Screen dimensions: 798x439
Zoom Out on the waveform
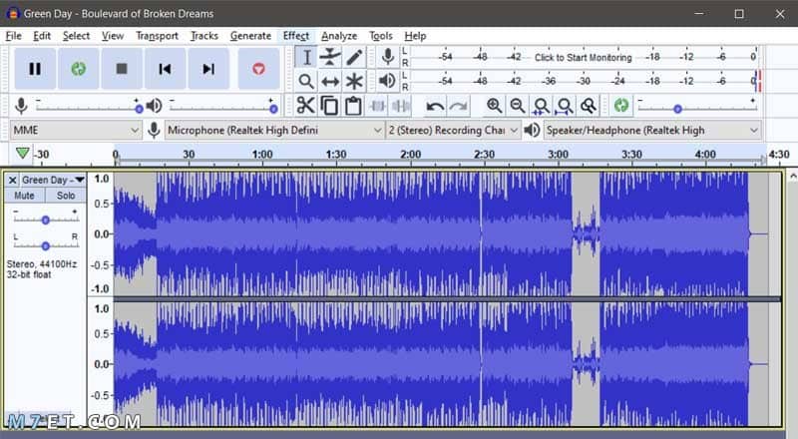point(518,106)
